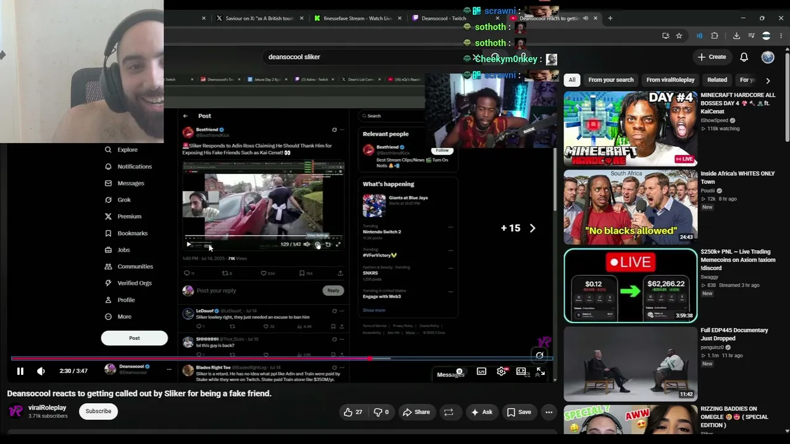Close the Deansocool reacts YouTube tab

coord(596,18)
